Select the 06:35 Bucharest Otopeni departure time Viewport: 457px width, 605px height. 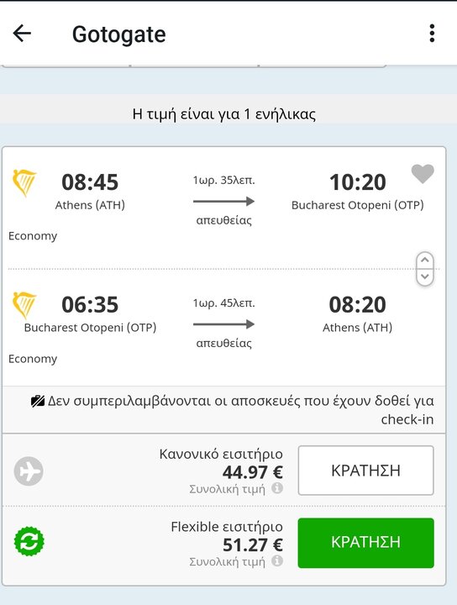click(90, 305)
